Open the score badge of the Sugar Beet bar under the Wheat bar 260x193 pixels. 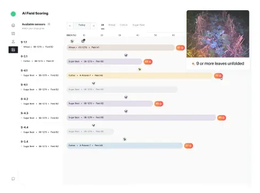tap(148, 62)
